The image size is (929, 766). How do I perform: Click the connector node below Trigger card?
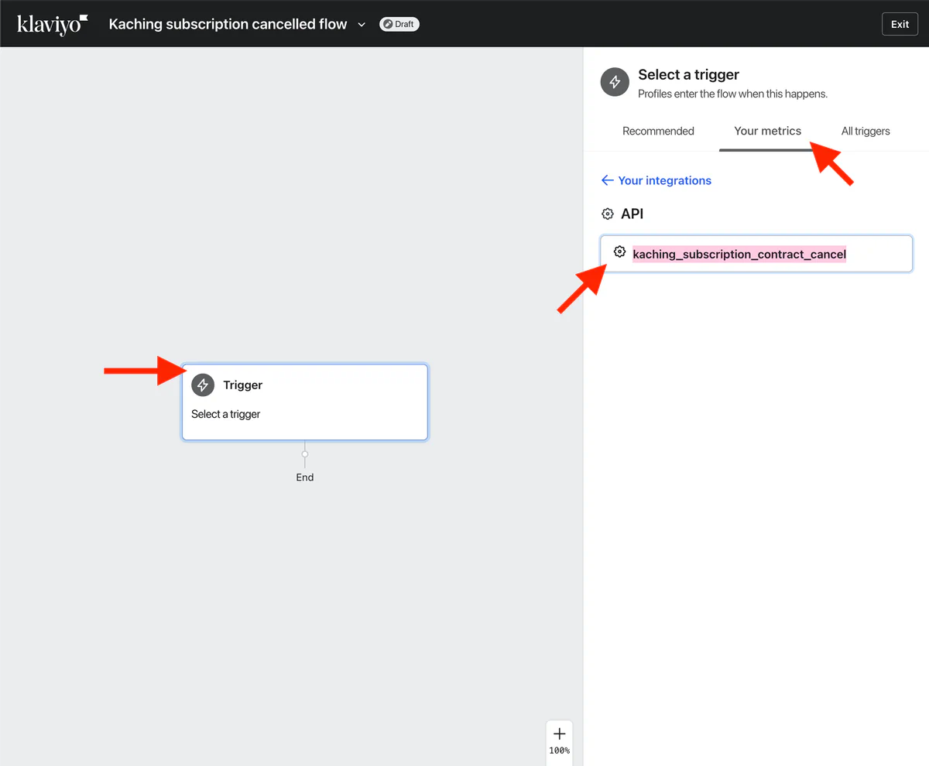[x=305, y=454]
